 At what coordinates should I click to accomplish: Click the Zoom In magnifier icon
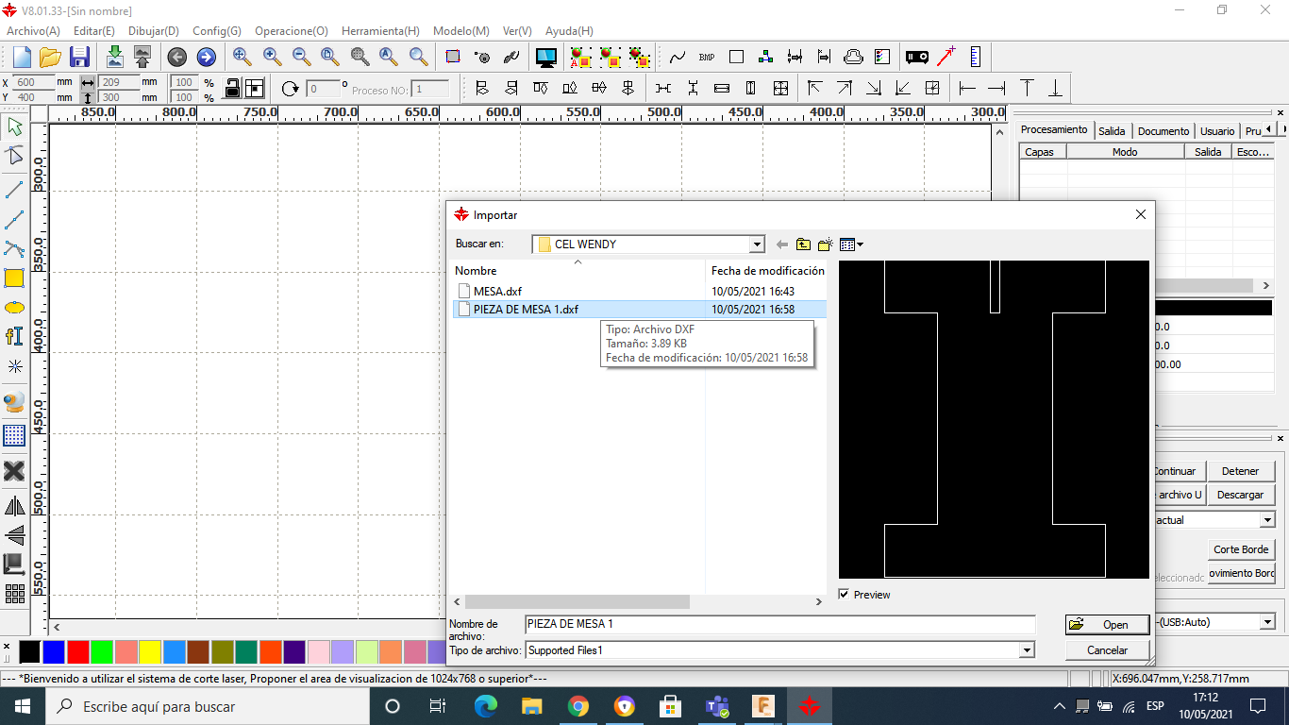pos(272,57)
